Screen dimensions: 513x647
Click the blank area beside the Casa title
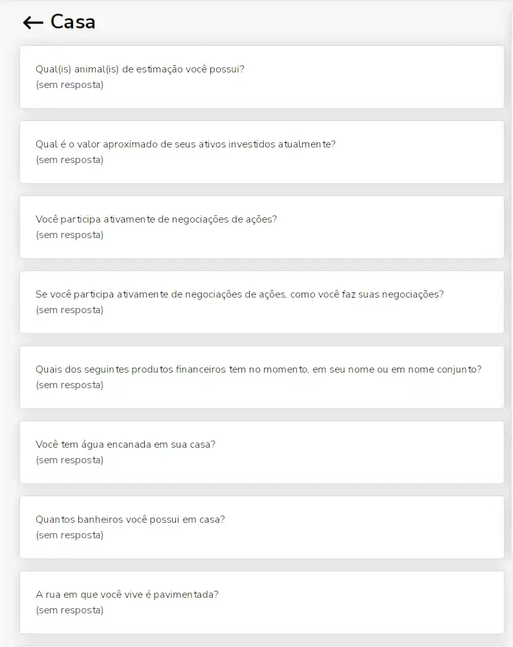click(x=301, y=22)
